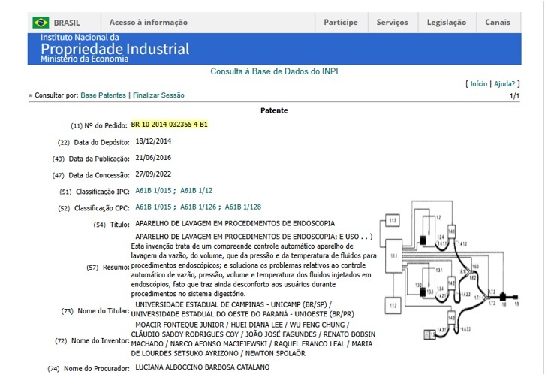The height and width of the screenshot is (390, 548).
Task: Click the page counter 1/1
Action: (515, 96)
